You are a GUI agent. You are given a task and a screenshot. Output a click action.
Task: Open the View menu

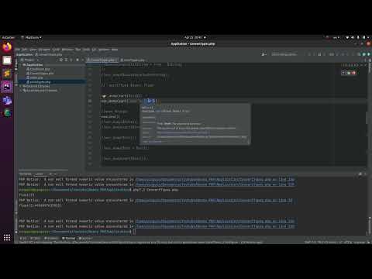pos(33,50)
